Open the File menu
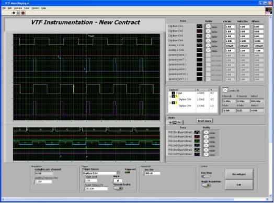The height and width of the screenshot is (203, 274). pos(4,8)
